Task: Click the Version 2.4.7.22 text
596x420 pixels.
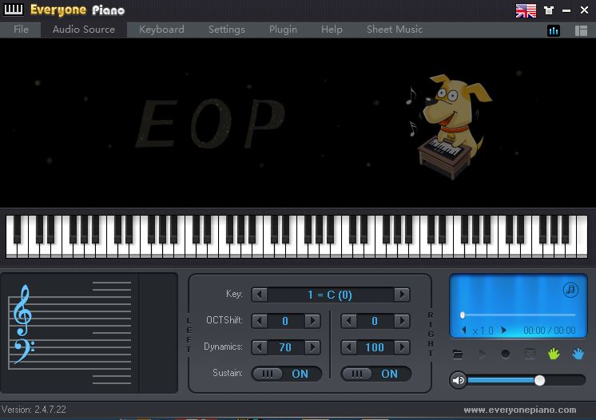Action: coord(34,410)
